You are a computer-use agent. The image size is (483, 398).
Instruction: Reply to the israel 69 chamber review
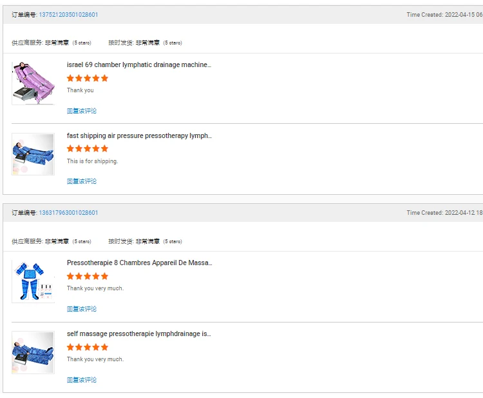82,111
